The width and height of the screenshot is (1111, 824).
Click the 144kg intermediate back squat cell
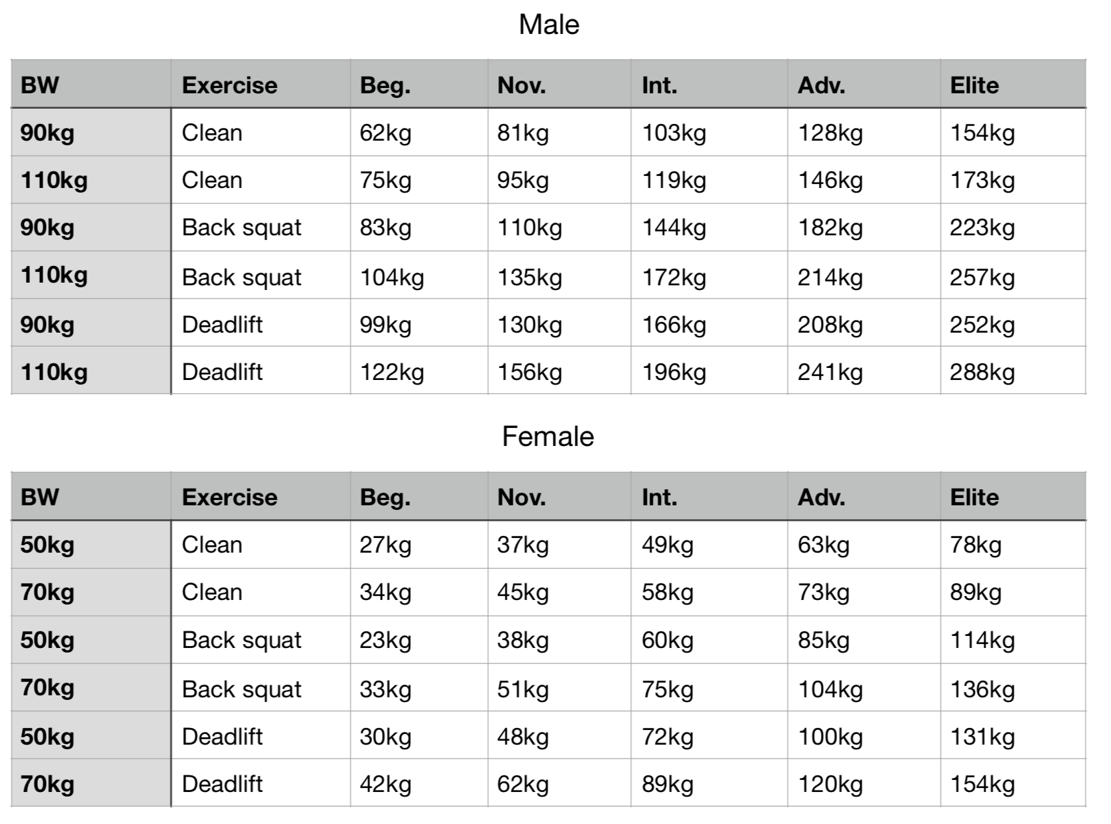709,227
